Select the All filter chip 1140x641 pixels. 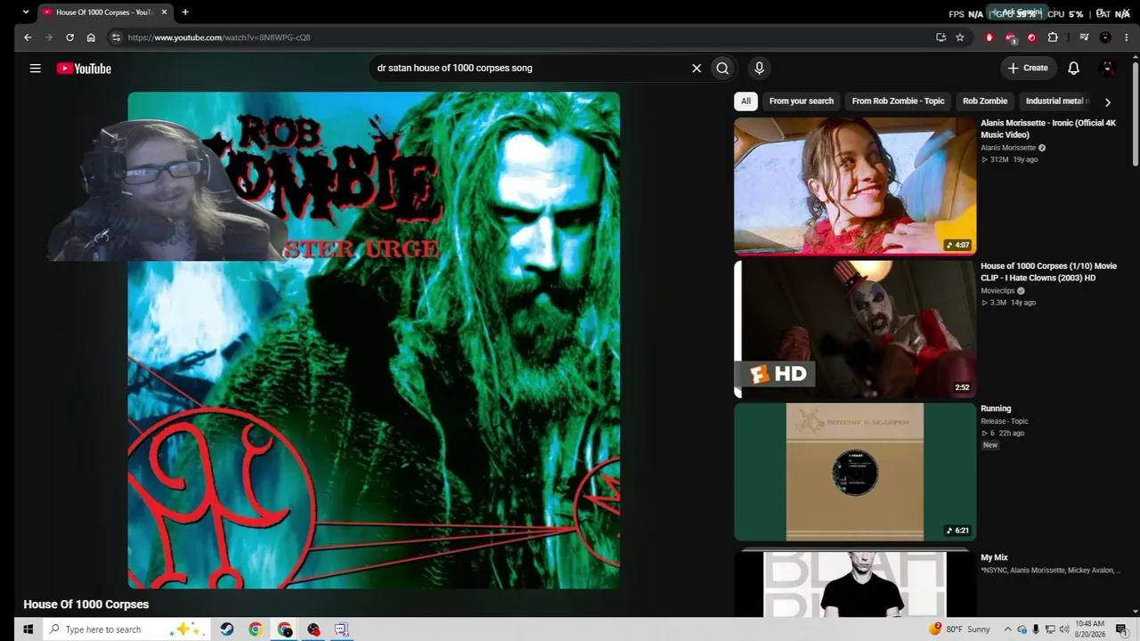(745, 101)
